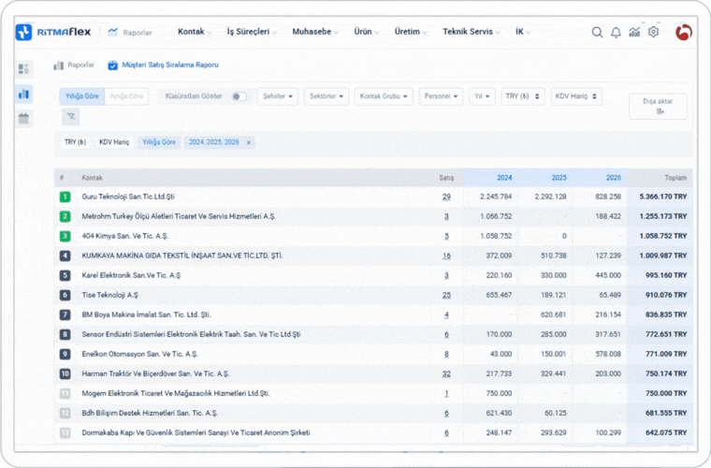
Task: Click Guru Teknoloji sales count 29
Action: click(x=446, y=197)
